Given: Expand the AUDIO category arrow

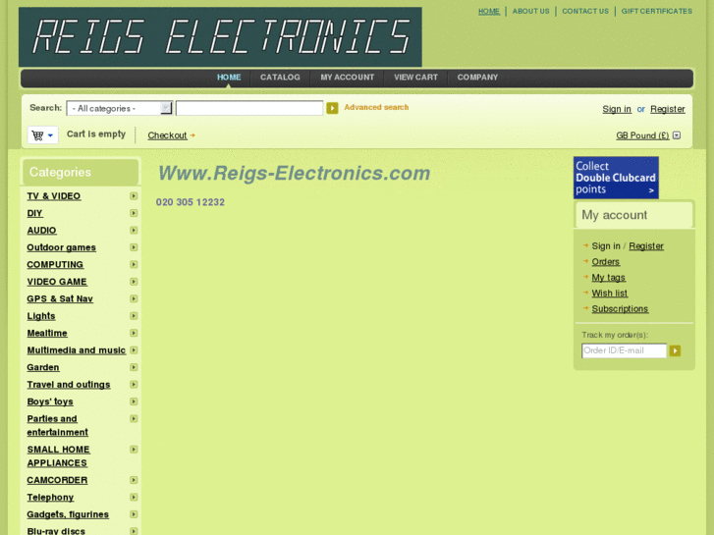Looking at the screenshot, I should pos(134,231).
